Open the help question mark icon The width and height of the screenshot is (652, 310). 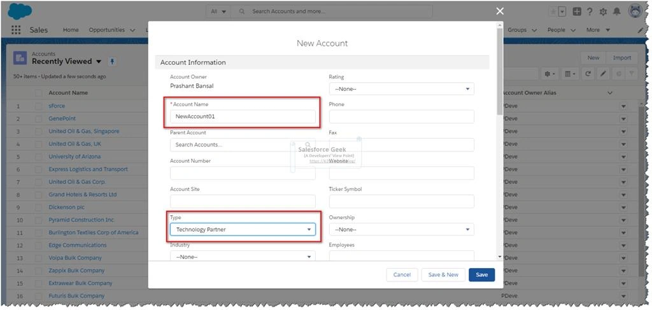[x=590, y=11]
